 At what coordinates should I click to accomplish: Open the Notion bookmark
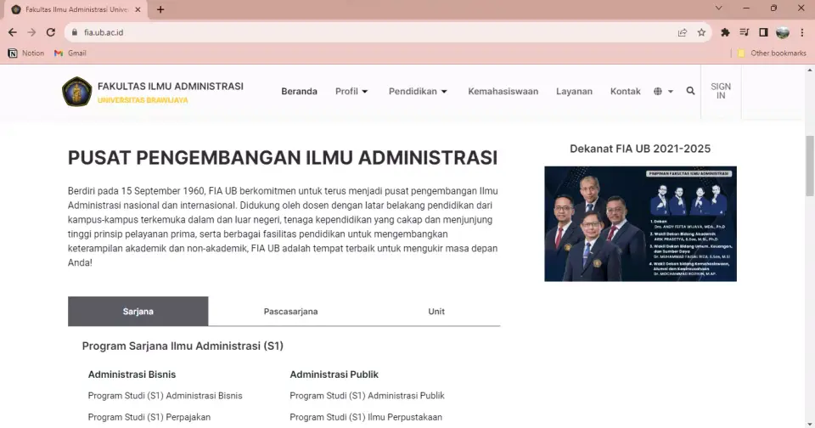(26, 53)
